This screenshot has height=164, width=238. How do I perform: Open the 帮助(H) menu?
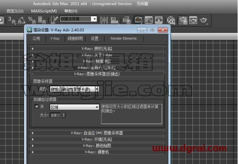[x=71, y=11]
